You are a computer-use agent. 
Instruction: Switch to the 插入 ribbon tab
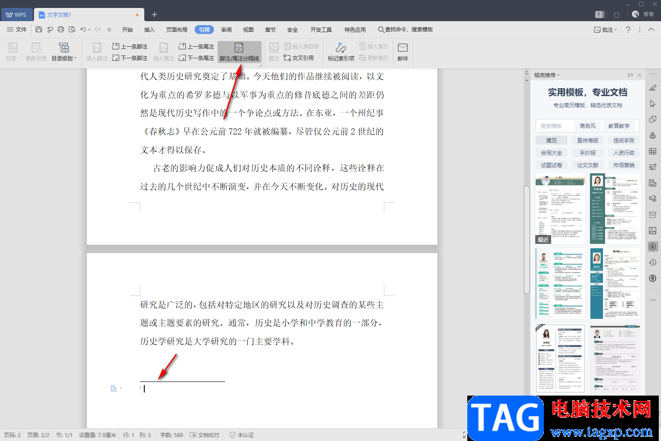150,30
